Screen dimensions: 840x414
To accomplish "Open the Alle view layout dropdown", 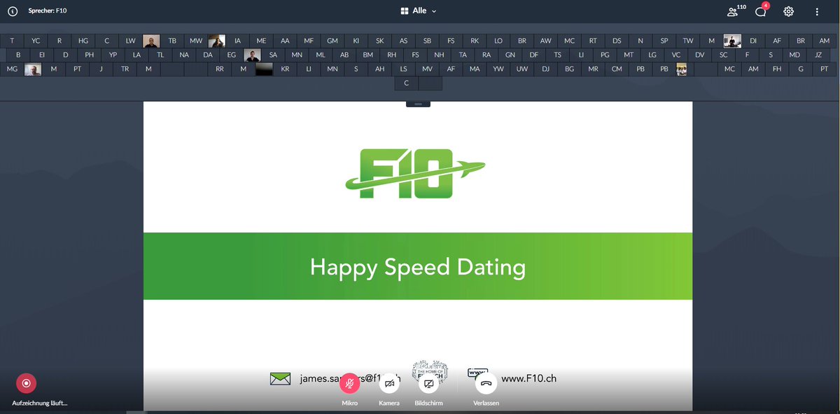I will tap(418, 11).
